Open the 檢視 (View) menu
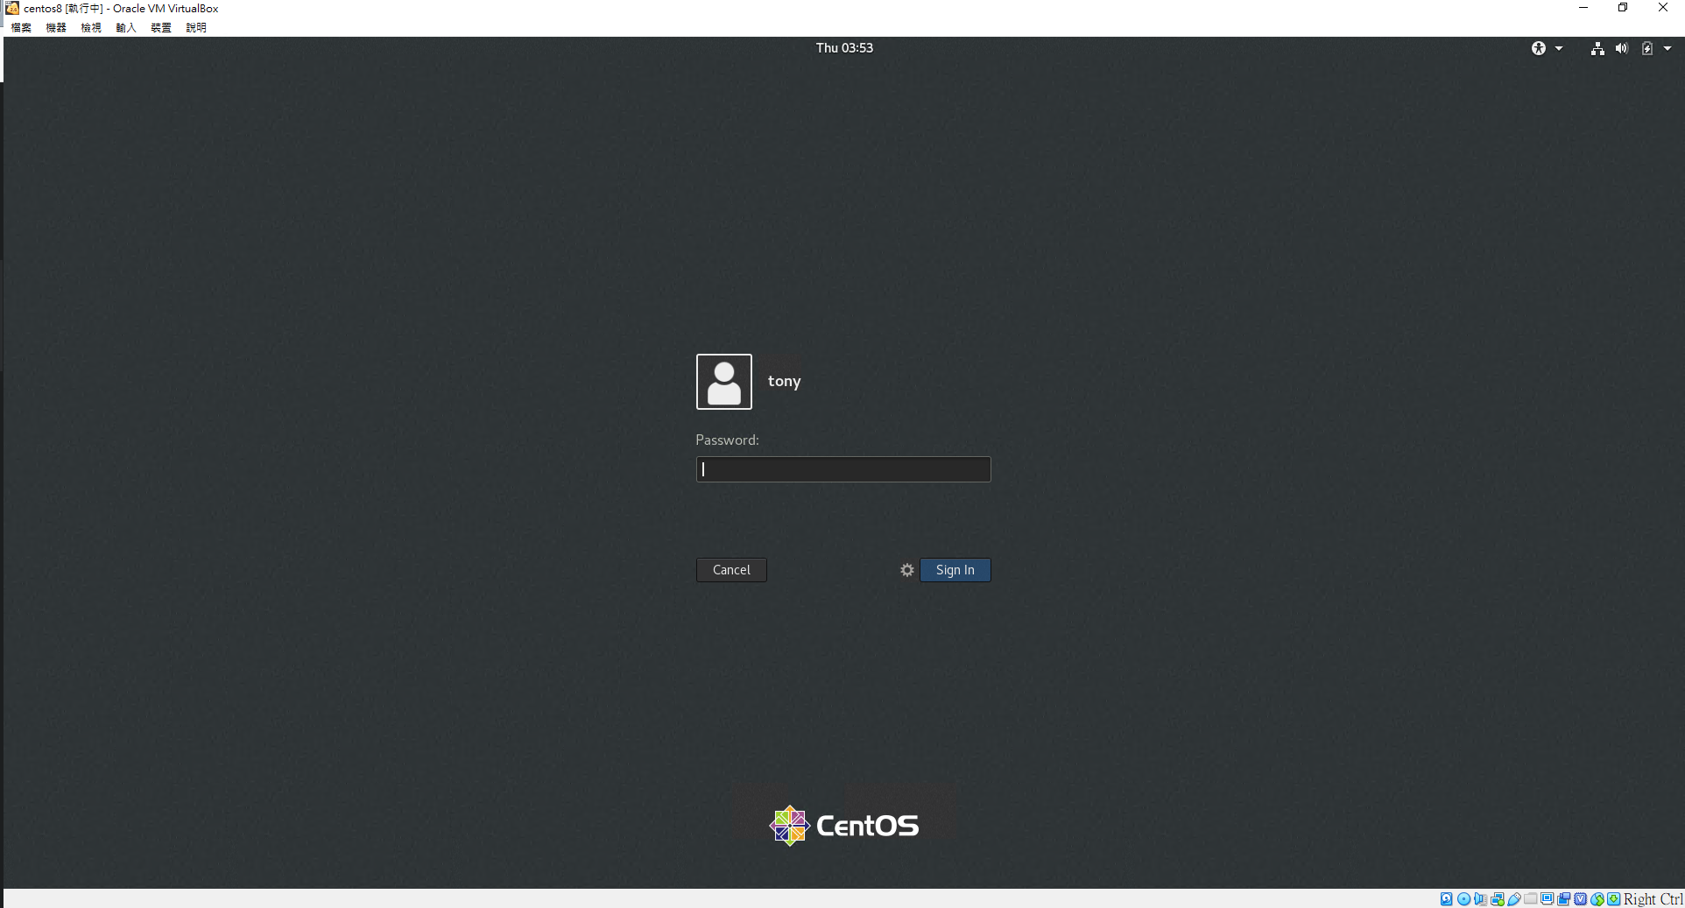Viewport: 1685px width, 908px height. pos(91,28)
